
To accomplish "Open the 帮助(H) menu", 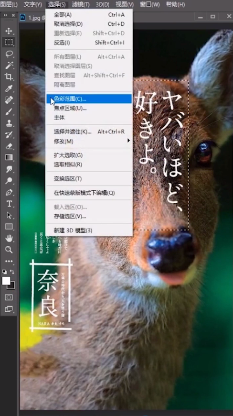I will point(175,4).
